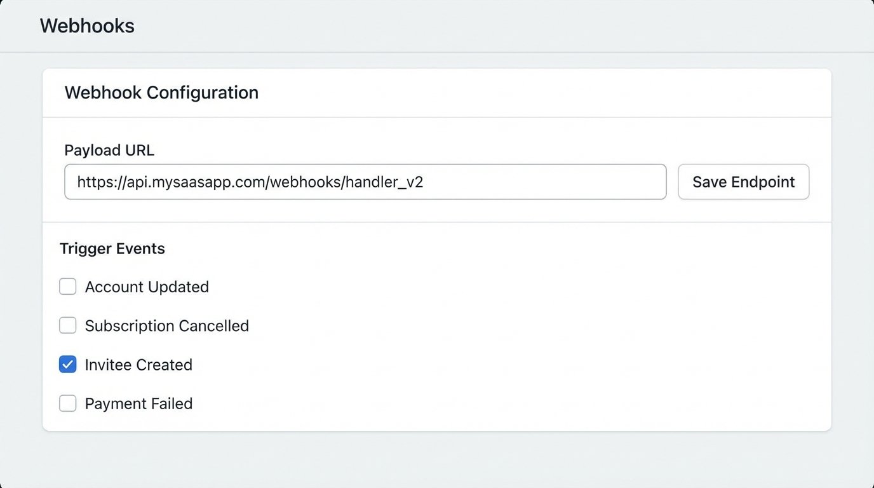This screenshot has height=488, width=874.
Task: Toggle the Account Updated label
Action: pyautogui.click(x=147, y=287)
